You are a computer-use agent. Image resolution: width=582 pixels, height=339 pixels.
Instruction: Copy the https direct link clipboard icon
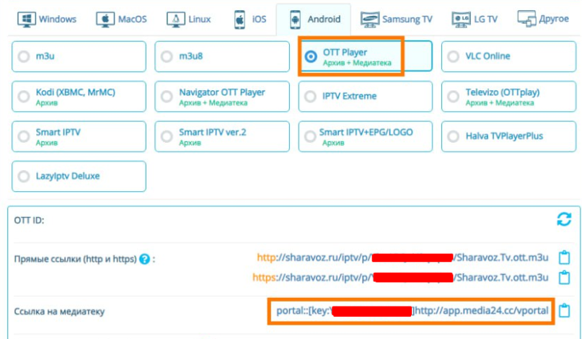click(564, 277)
